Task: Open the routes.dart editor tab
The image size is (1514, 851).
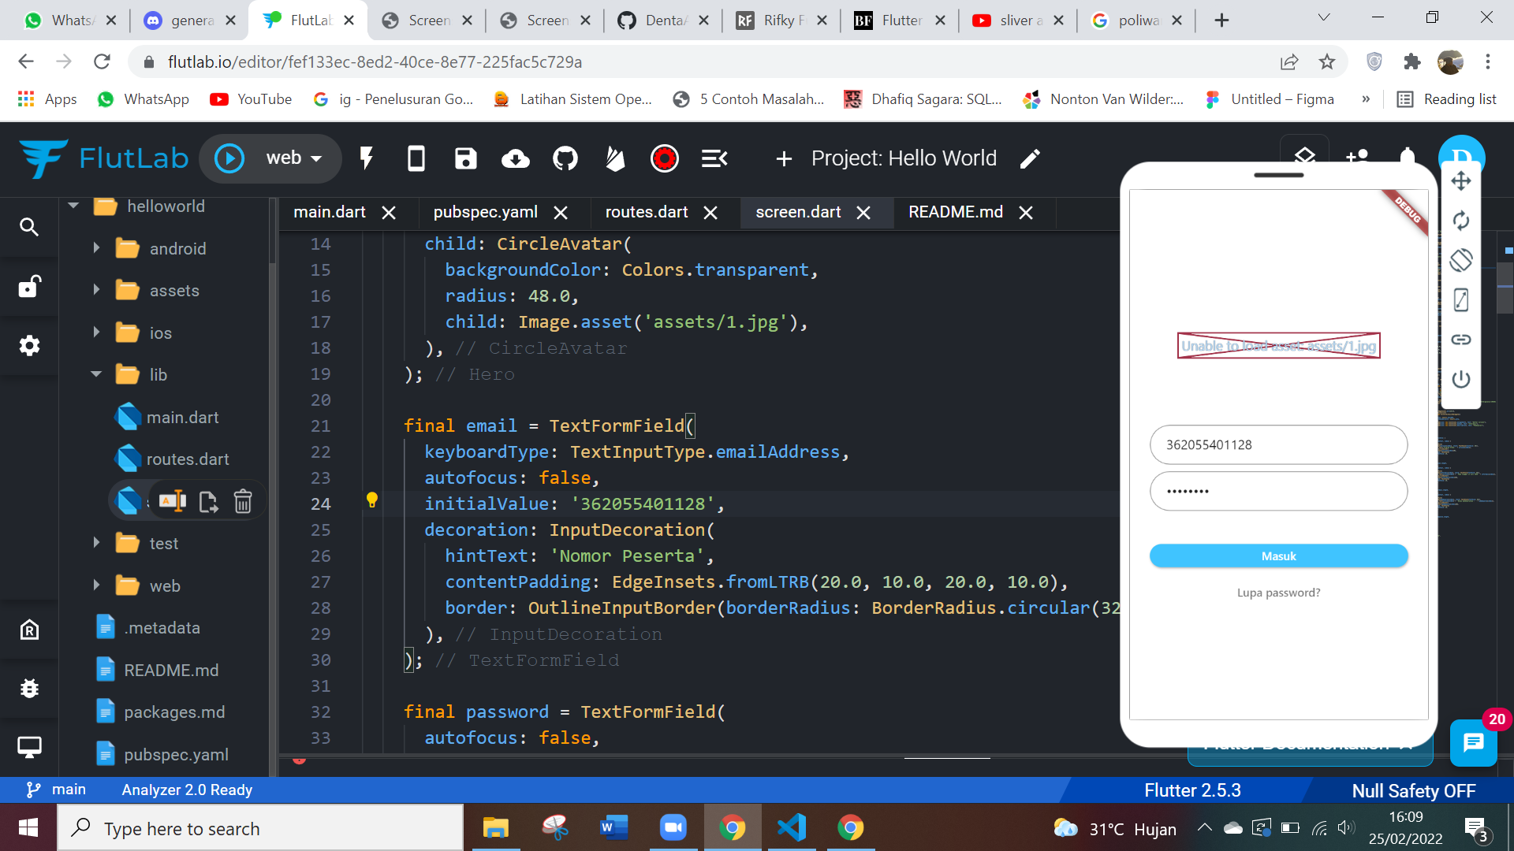Action: click(x=645, y=212)
